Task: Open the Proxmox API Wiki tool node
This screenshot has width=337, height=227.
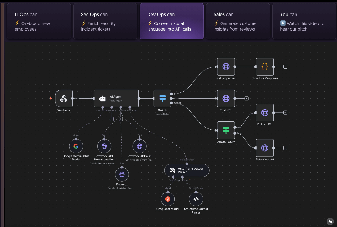Action: pyautogui.click(x=139, y=146)
